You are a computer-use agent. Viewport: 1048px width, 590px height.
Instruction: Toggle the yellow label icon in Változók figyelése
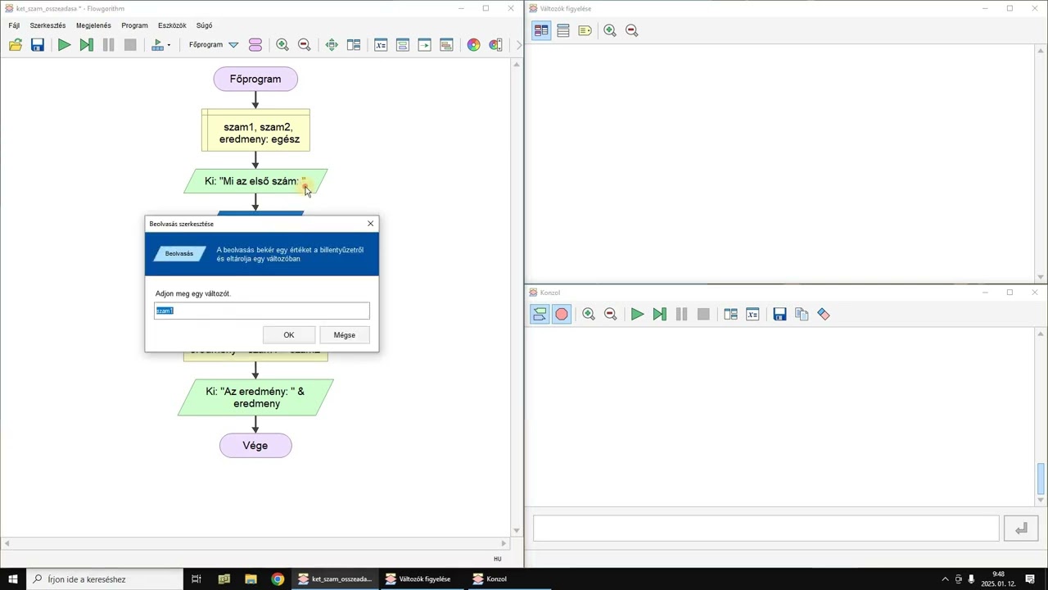click(x=585, y=30)
